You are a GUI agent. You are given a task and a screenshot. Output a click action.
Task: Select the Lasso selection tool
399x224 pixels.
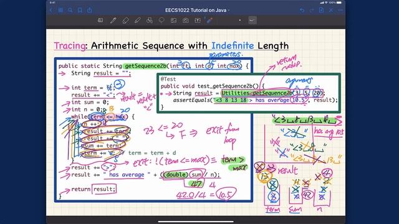[x=161, y=21]
